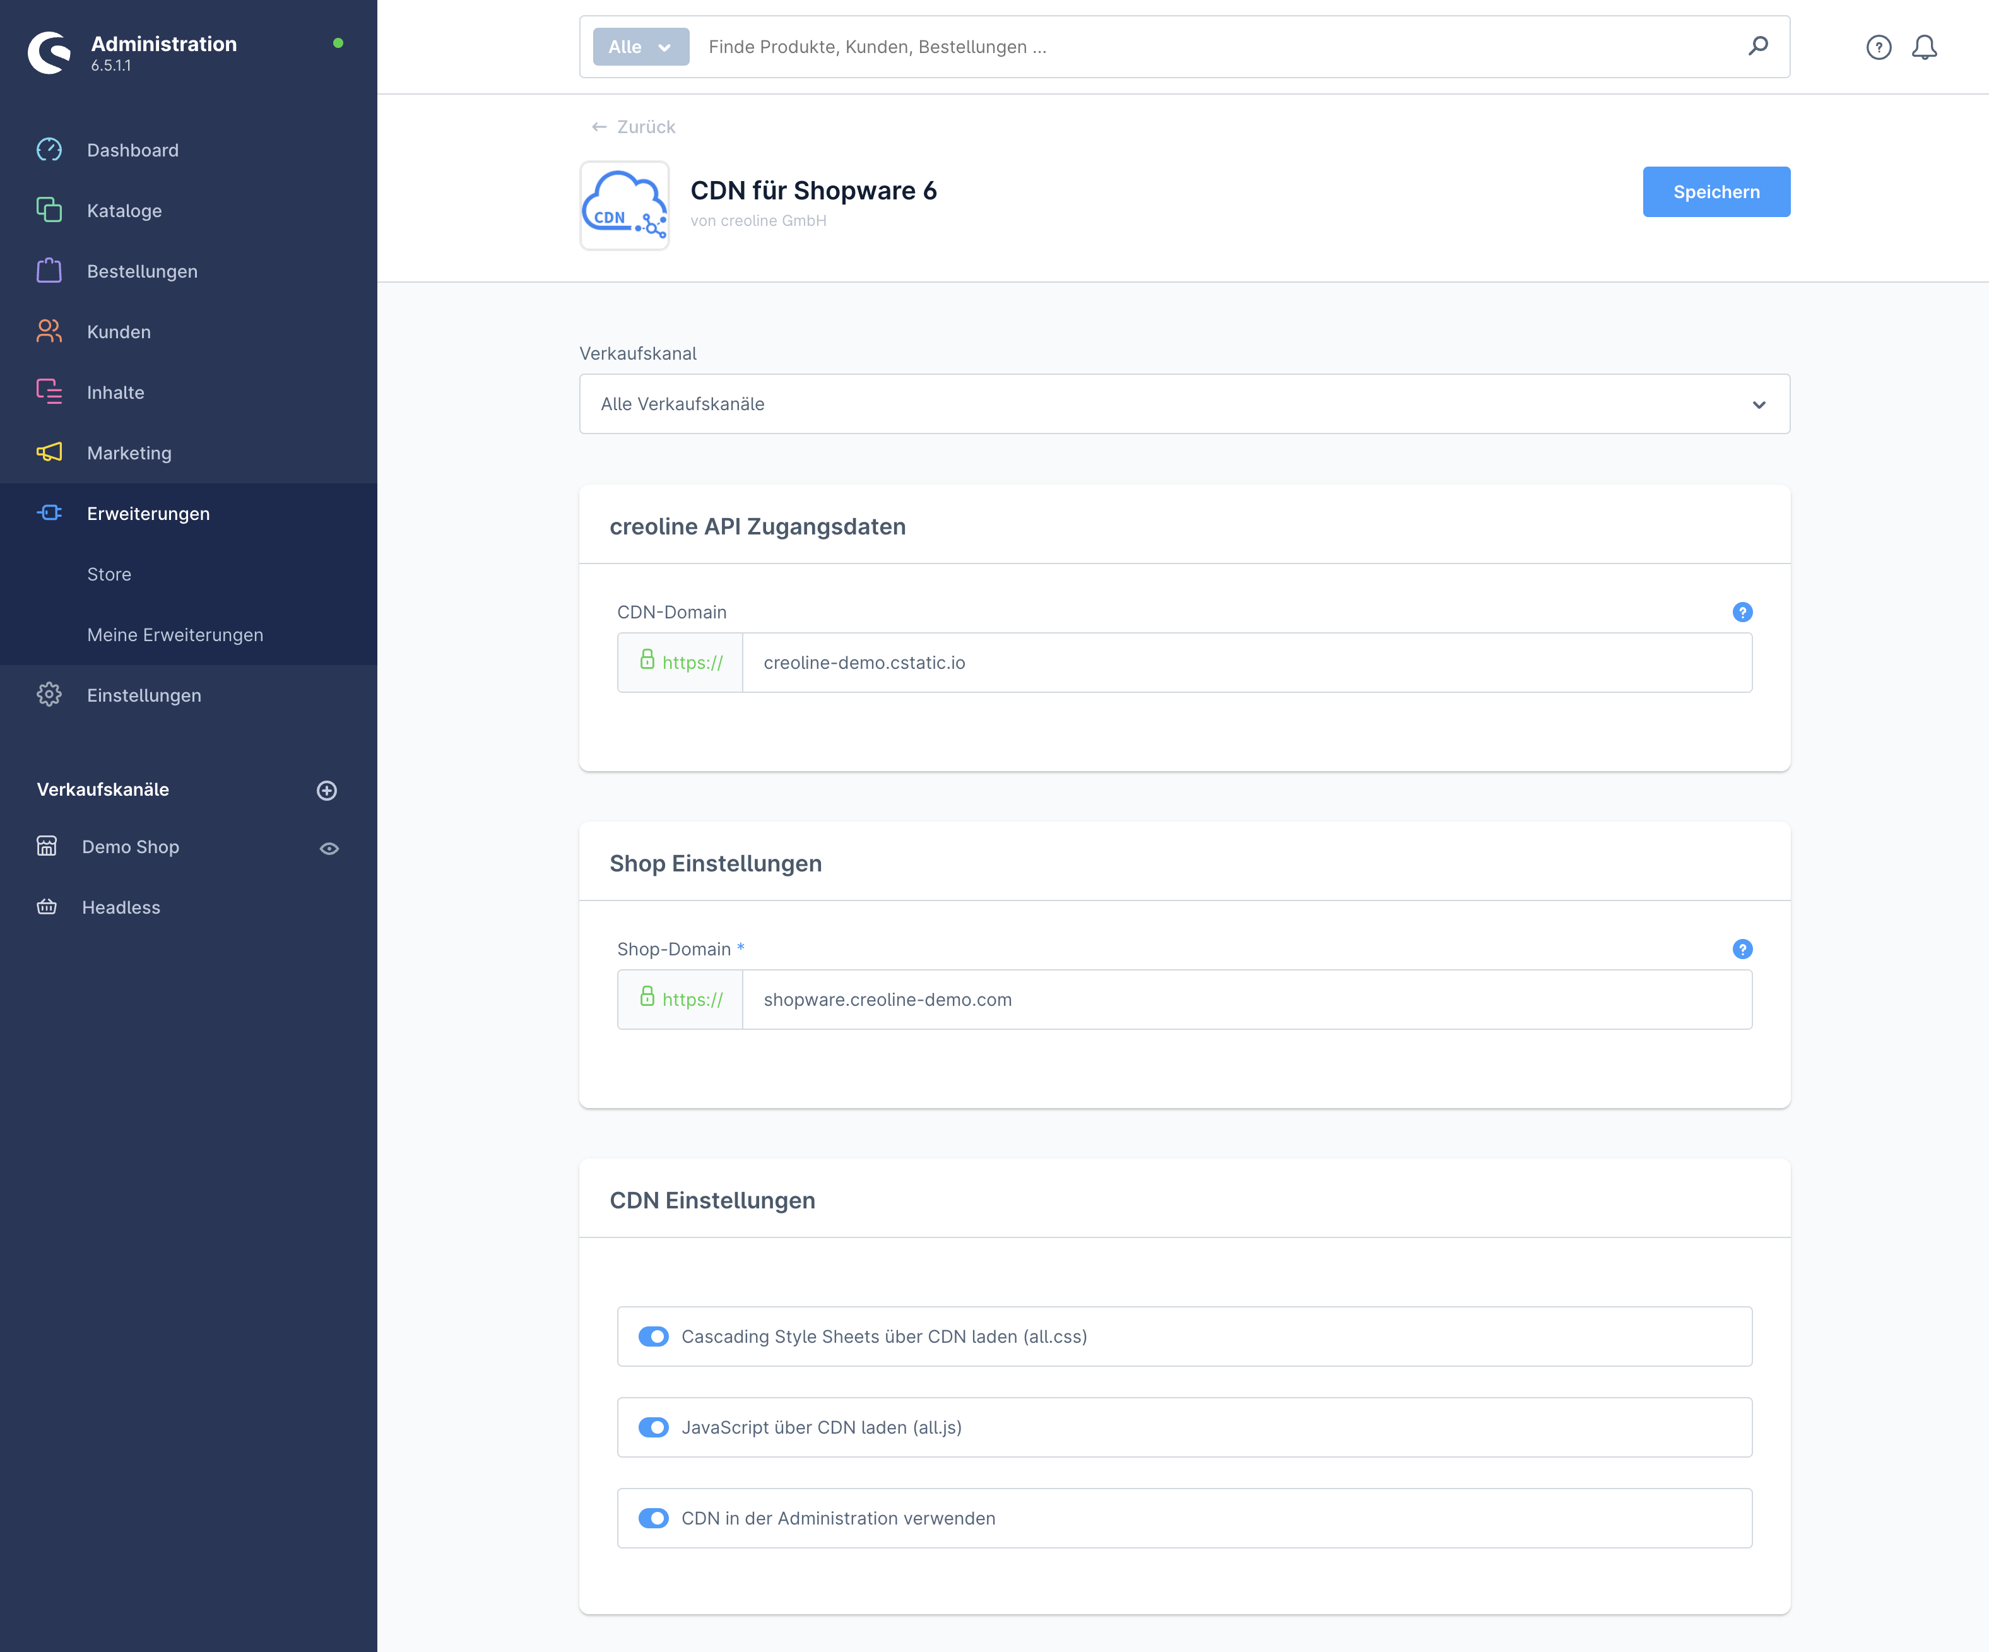1989x1652 pixels.
Task: Go back with Zurück link
Action: 633,127
